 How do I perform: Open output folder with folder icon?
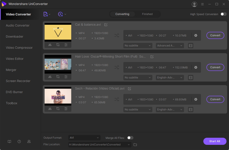click(135, 145)
